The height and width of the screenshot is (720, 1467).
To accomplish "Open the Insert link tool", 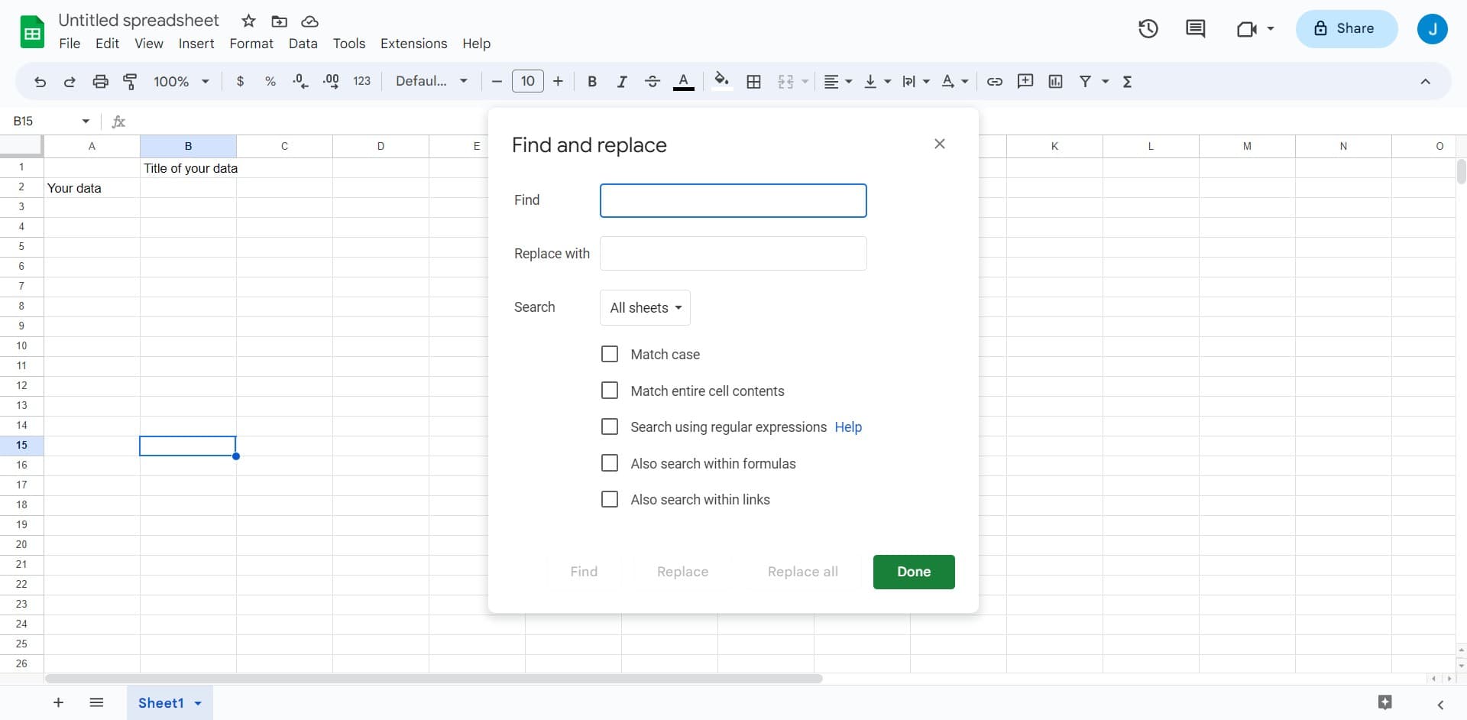I will [x=994, y=81].
